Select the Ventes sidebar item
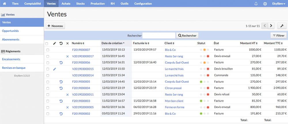Screen dimensions: 288x124 22,22
